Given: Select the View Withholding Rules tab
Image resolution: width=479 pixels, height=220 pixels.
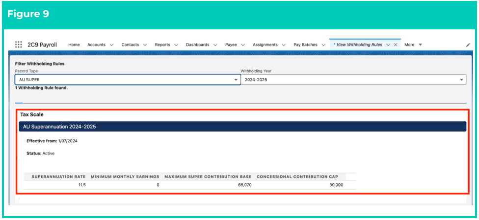Looking at the screenshot, I should pyautogui.click(x=359, y=44).
